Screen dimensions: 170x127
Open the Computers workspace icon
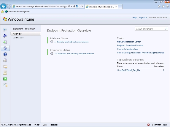tap(5, 36)
